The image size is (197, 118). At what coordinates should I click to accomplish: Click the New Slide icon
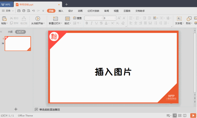click(x=55, y=19)
